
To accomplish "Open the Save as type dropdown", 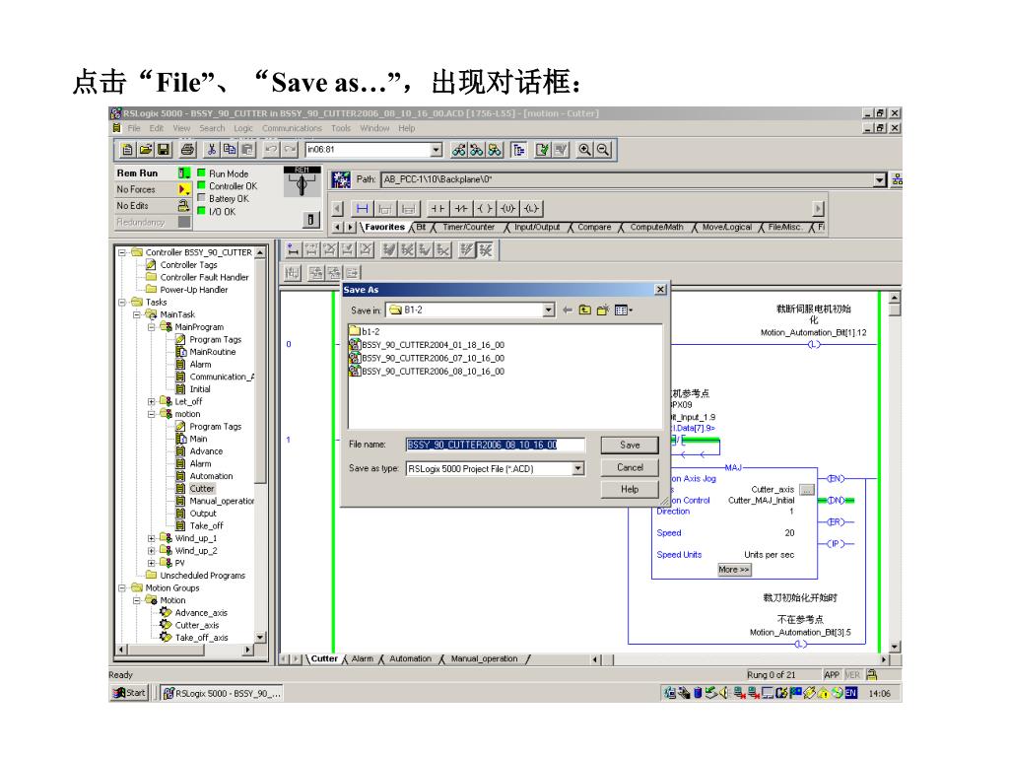I will click(x=577, y=468).
